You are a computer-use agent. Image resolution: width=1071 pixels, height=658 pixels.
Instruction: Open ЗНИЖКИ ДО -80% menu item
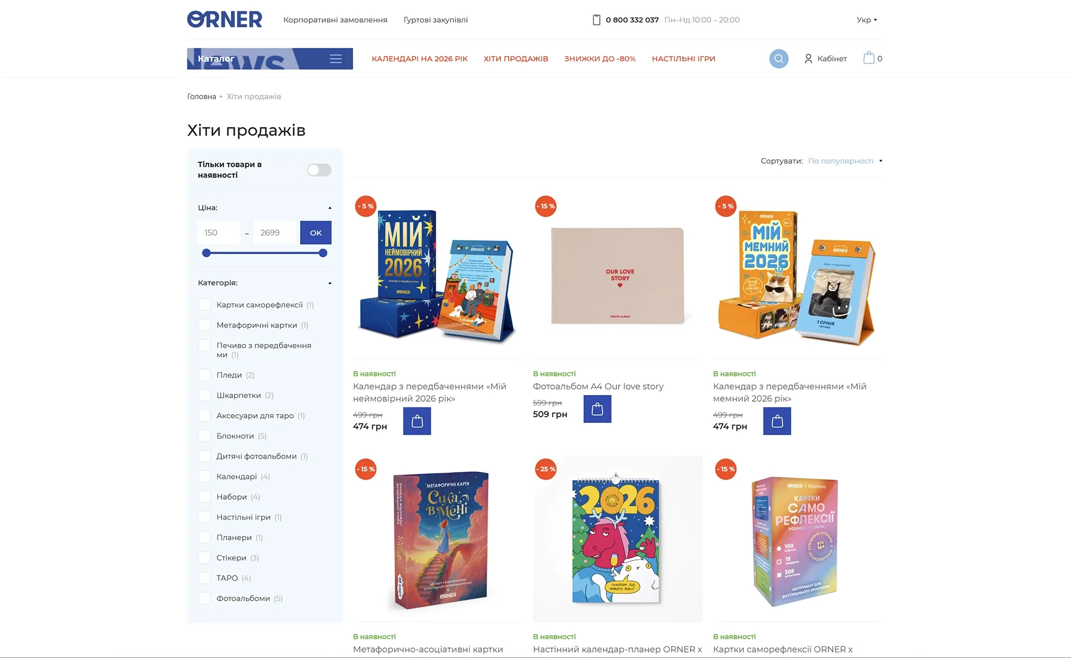coord(600,59)
